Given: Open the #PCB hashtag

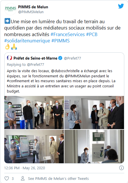Looking at the screenshot, I should (x=92, y=34).
